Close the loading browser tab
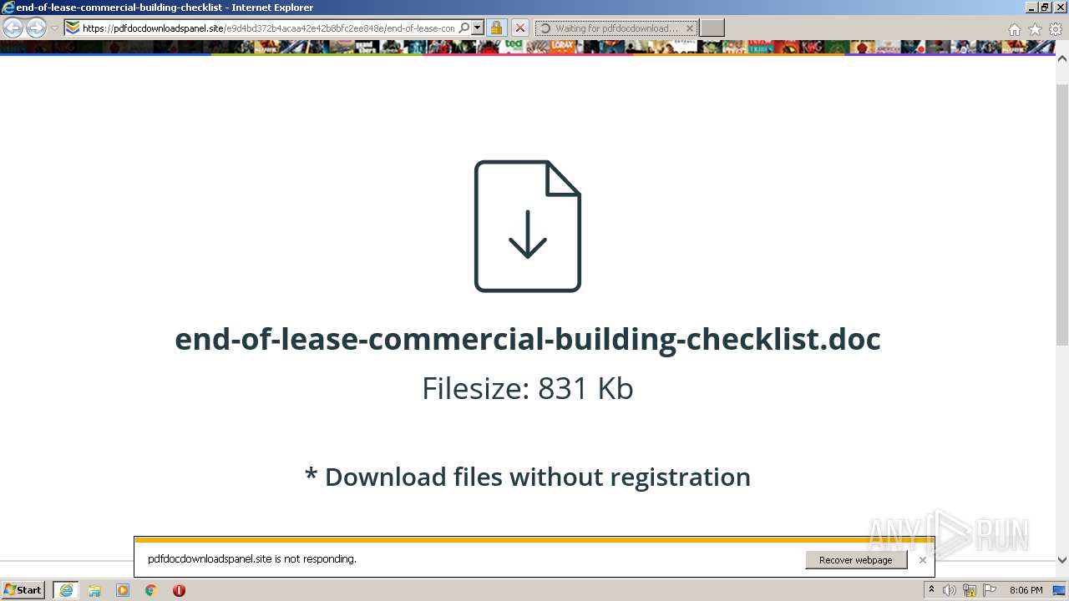The height and width of the screenshot is (601, 1069). [690, 28]
